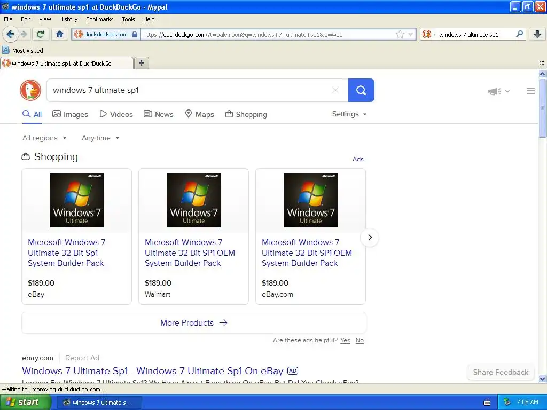547x410 pixels.
Task: Switch to Videos results
Action: [x=116, y=114]
